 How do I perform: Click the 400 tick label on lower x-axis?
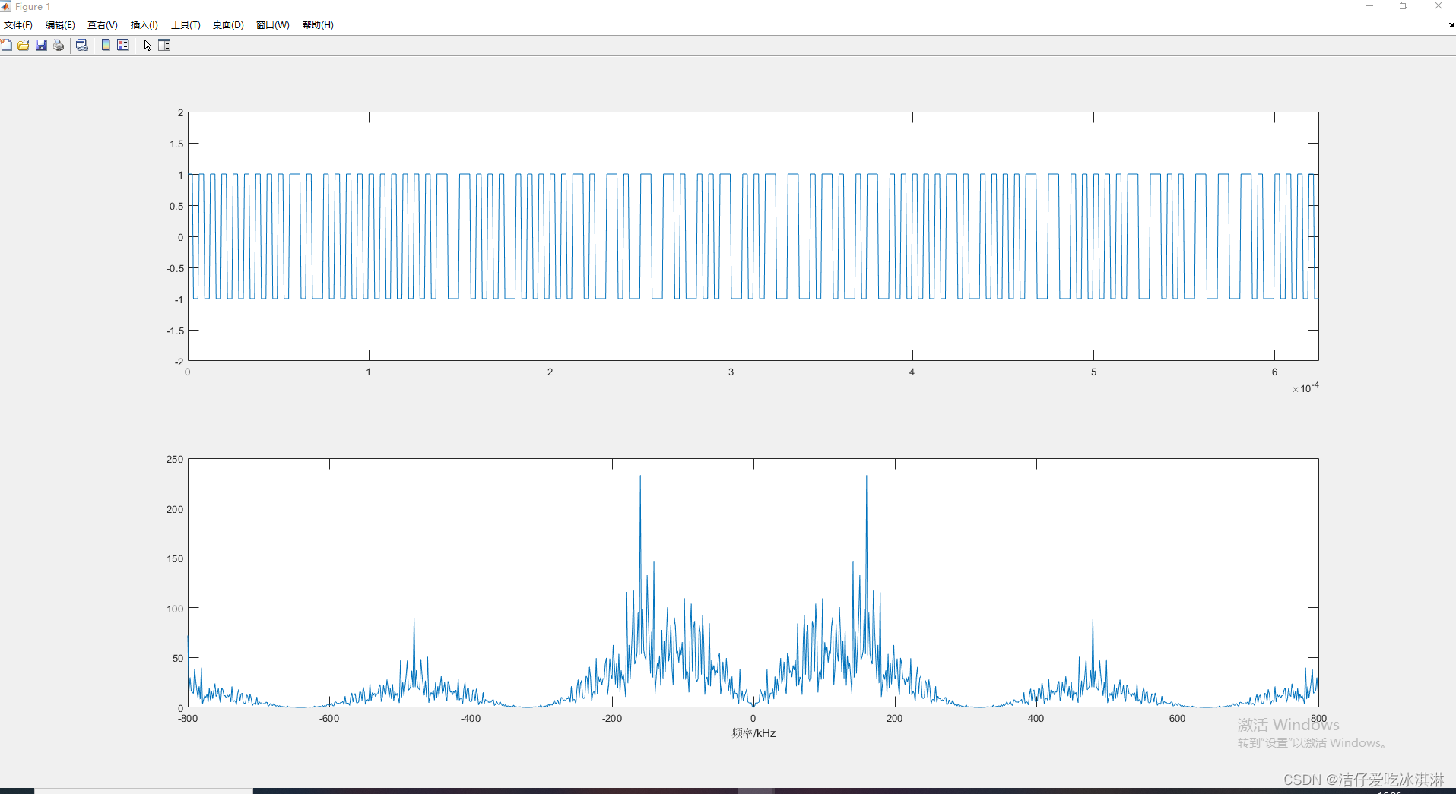point(1036,719)
